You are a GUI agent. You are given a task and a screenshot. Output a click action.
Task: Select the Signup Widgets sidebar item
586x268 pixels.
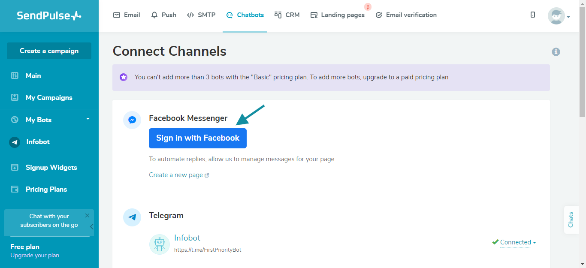51,167
